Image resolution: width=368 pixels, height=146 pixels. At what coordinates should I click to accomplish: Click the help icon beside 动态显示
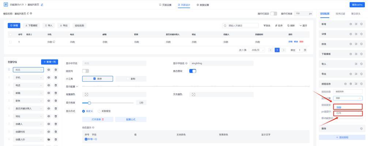coord(93,127)
